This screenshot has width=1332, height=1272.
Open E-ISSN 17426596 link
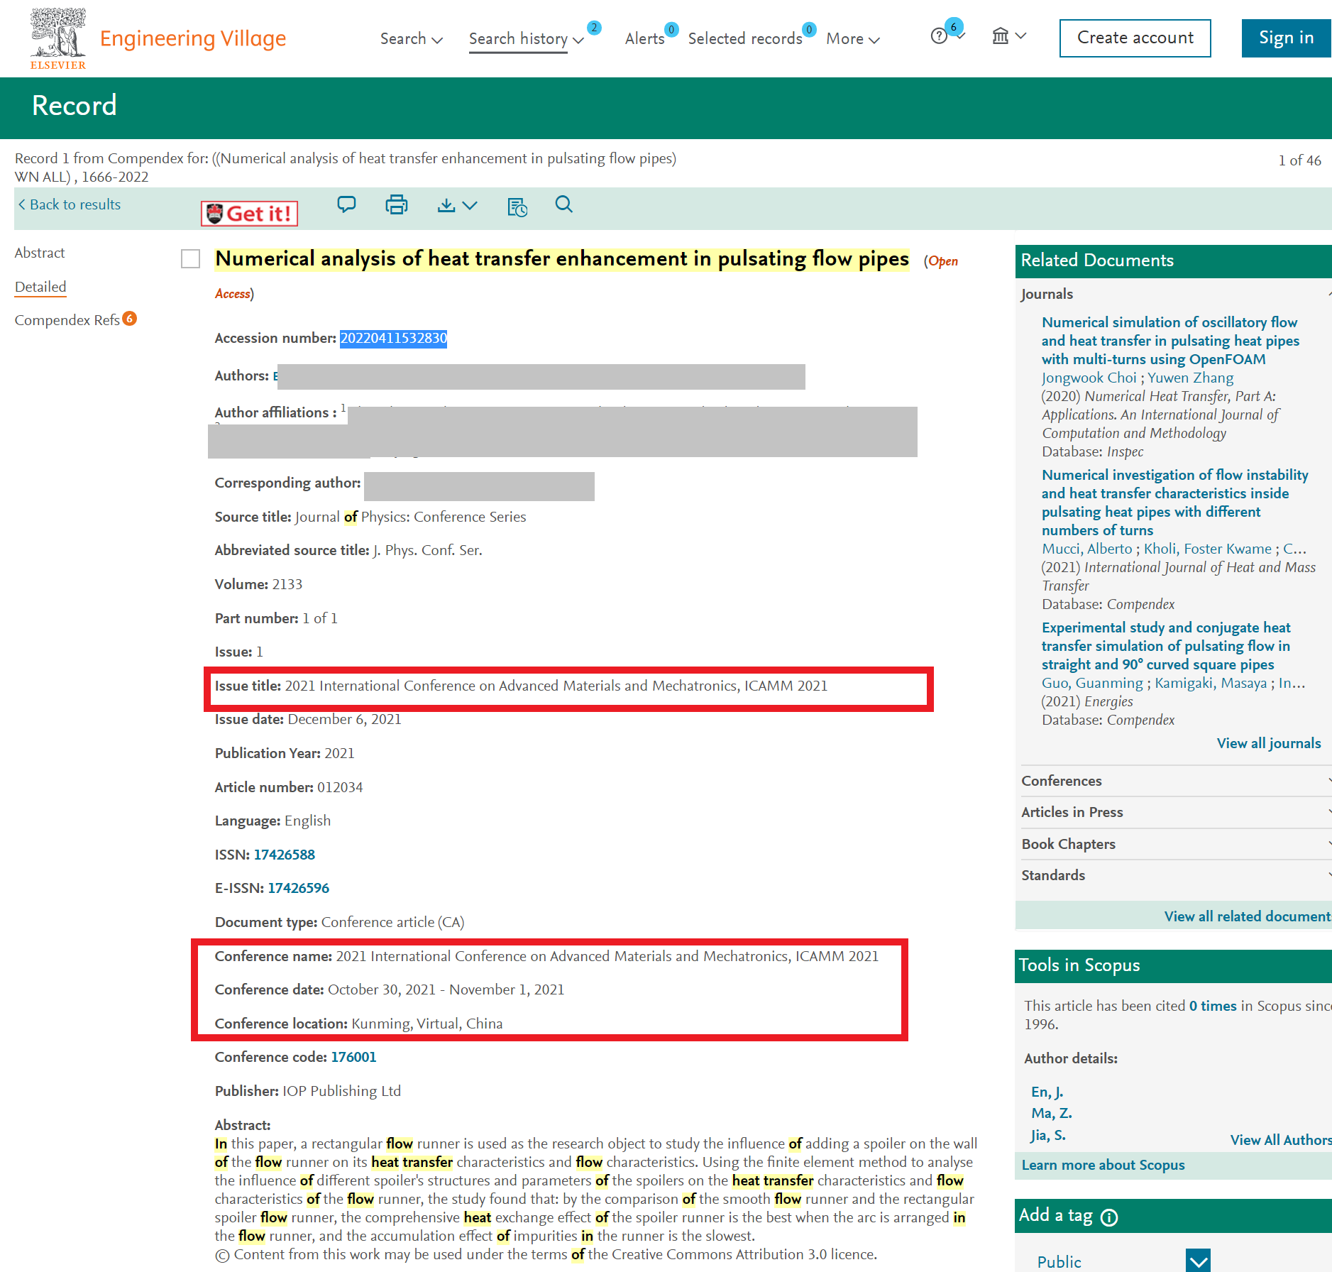[x=298, y=888]
